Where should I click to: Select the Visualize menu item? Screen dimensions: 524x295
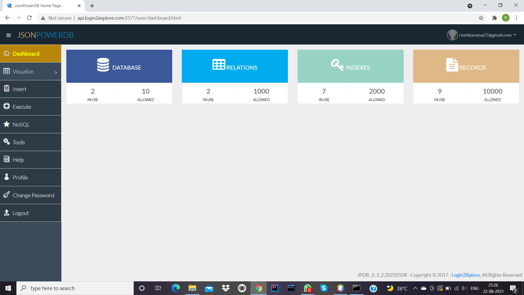pos(31,72)
